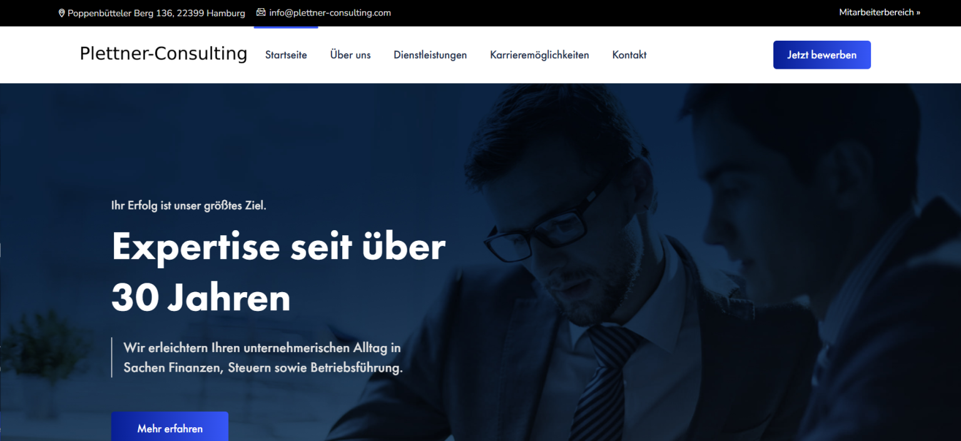Open the Über uns menu item

point(350,55)
